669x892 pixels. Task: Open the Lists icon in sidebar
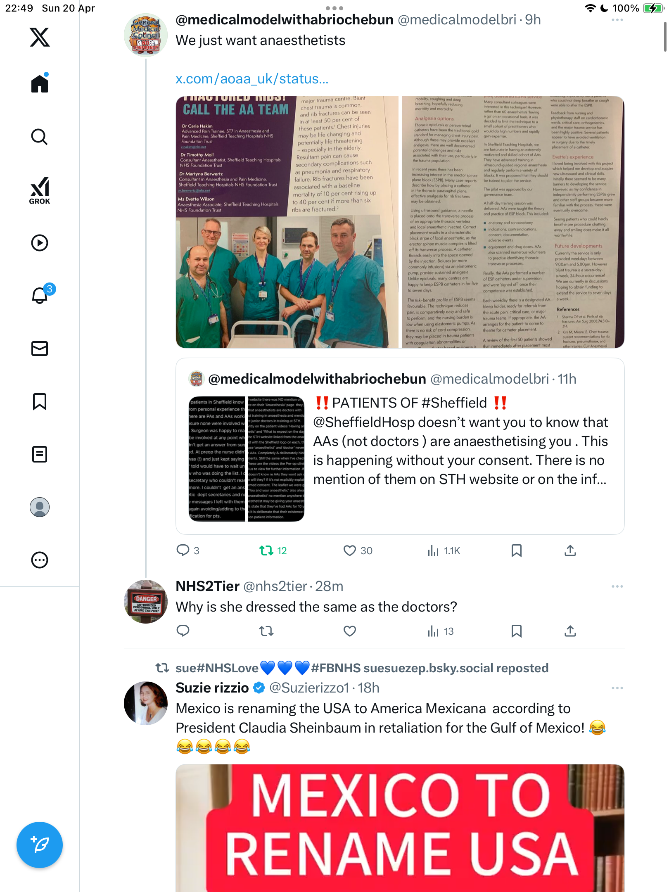pos(40,454)
